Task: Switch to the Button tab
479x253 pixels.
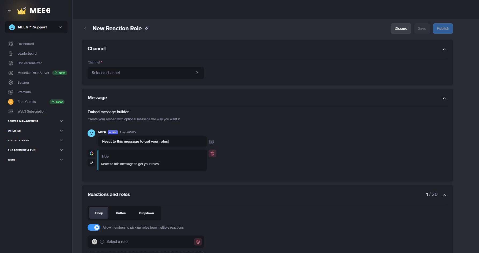Action: 121,213
